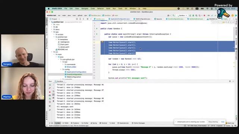Switch to WebConfiguration.java tab

[x=143, y=19]
